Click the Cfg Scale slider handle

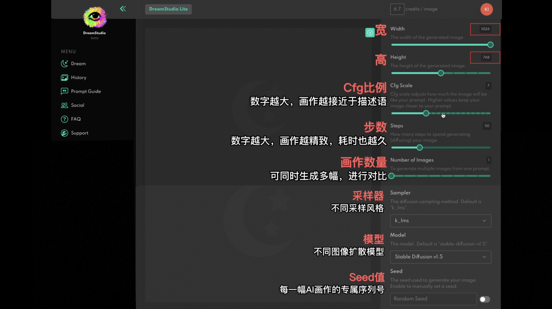point(426,113)
